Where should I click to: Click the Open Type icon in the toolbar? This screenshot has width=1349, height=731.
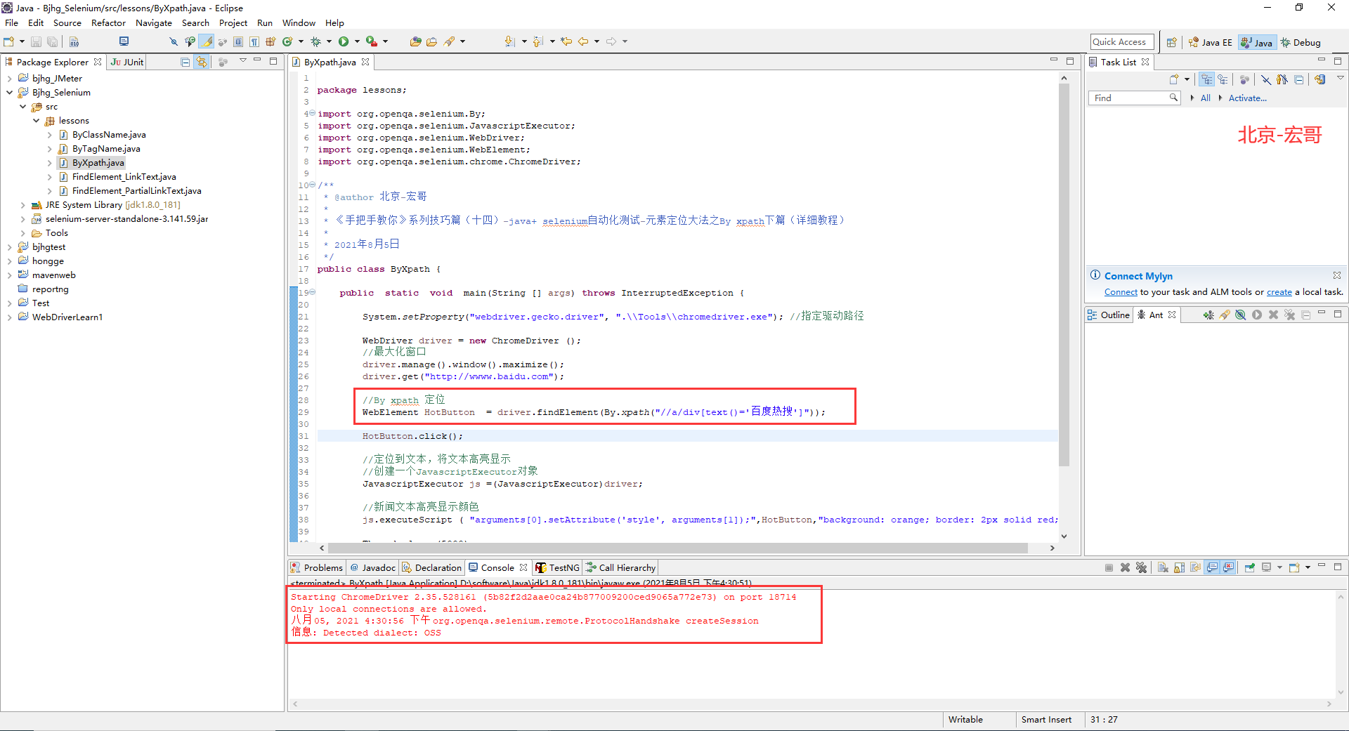(415, 41)
